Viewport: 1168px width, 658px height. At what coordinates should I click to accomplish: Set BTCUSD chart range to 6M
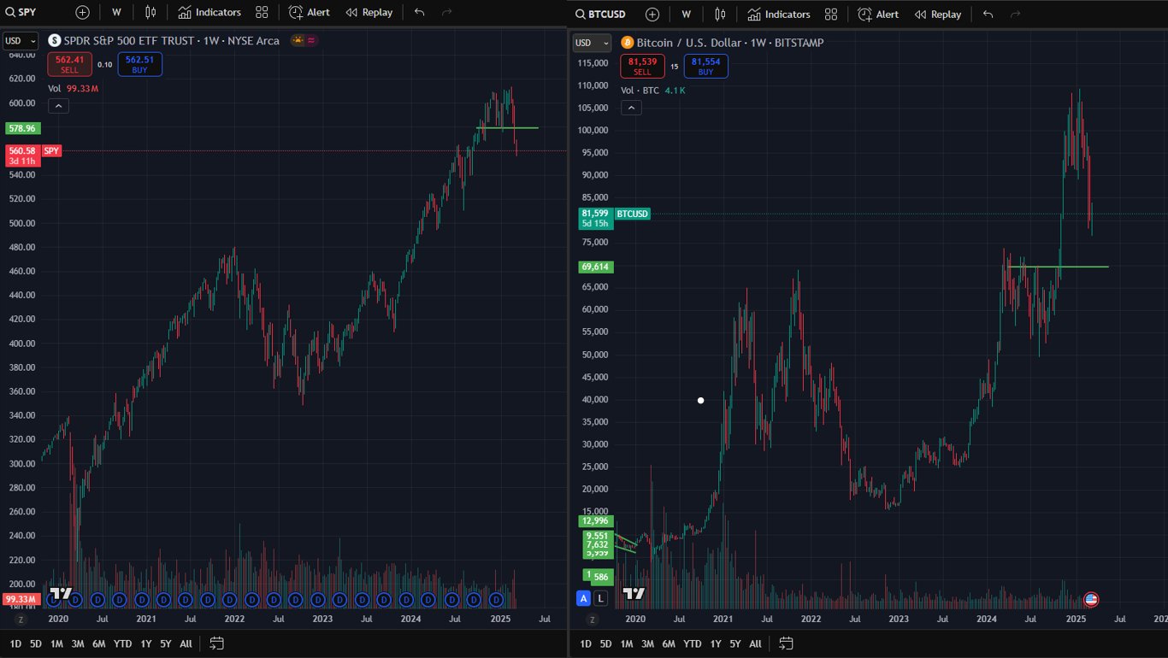click(x=669, y=643)
